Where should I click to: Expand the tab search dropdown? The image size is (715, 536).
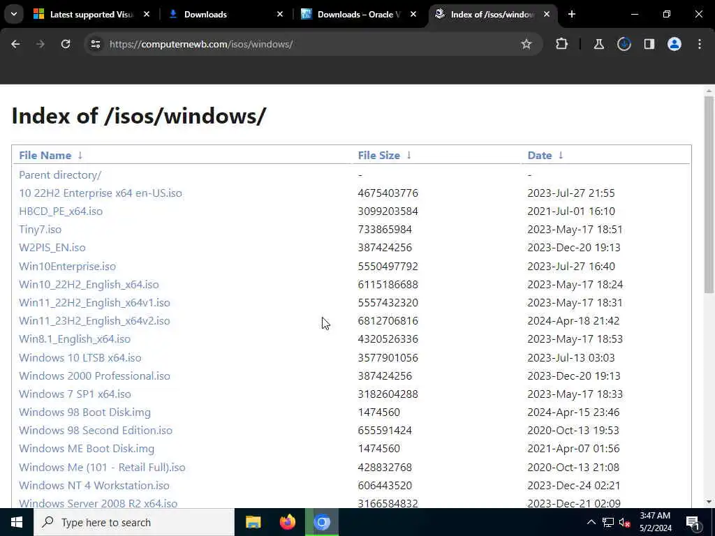[x=14, y=14]
